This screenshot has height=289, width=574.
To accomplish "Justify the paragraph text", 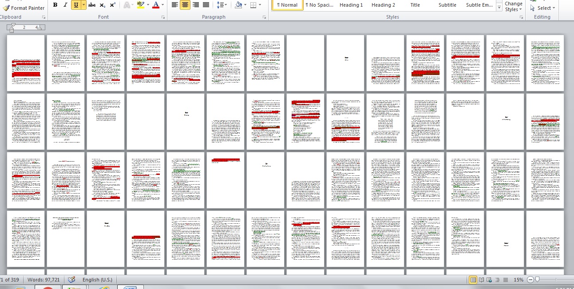I will (x=206, y=5).
